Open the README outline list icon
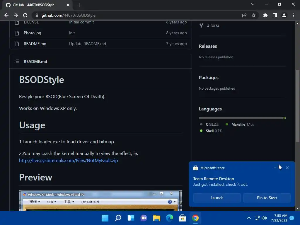 point(17,62)
